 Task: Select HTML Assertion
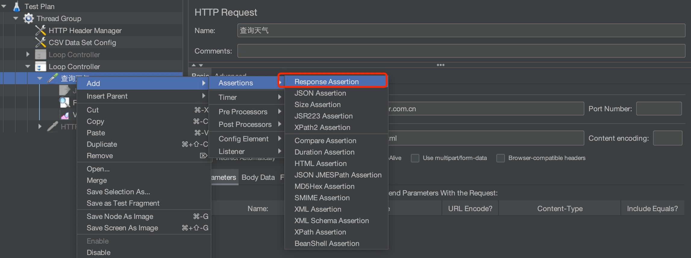tap(336, 163)
